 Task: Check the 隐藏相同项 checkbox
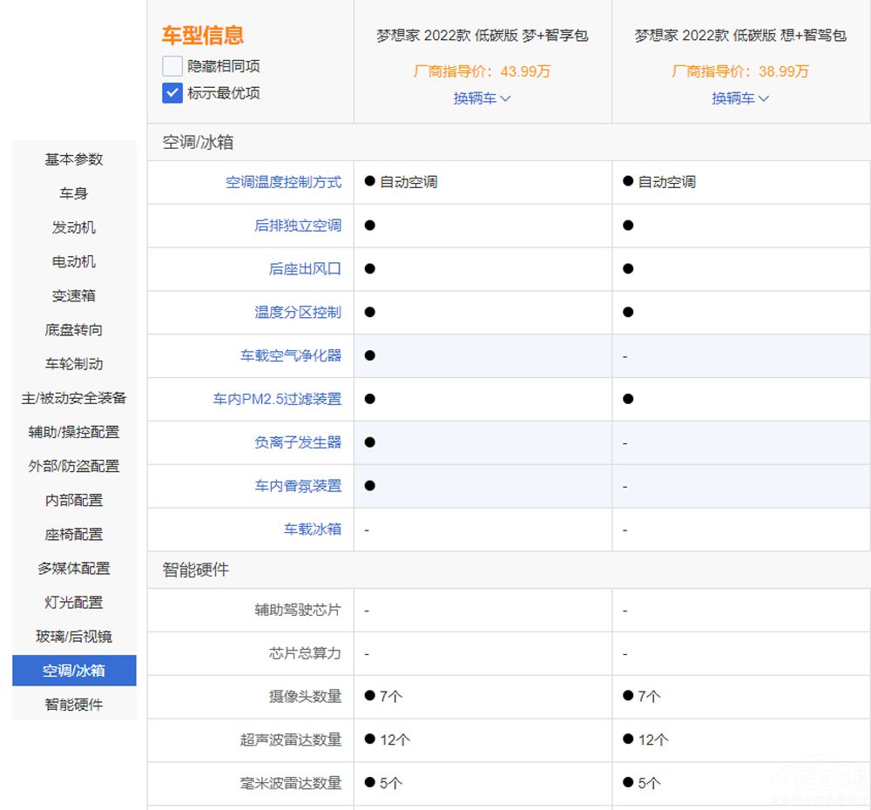click(172, 66)
